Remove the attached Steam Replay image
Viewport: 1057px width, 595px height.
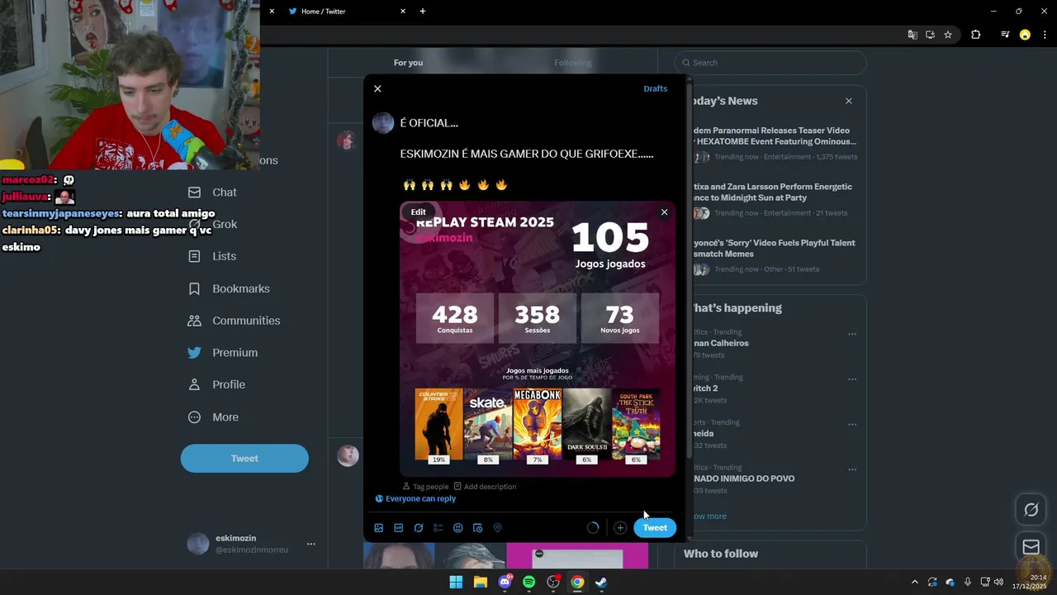coord(664,212)
